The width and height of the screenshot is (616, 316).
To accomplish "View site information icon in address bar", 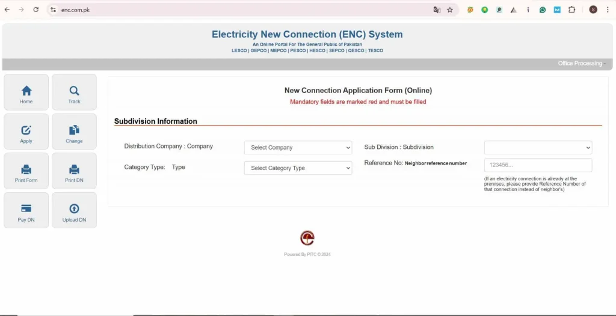I will tap(54, 10).
